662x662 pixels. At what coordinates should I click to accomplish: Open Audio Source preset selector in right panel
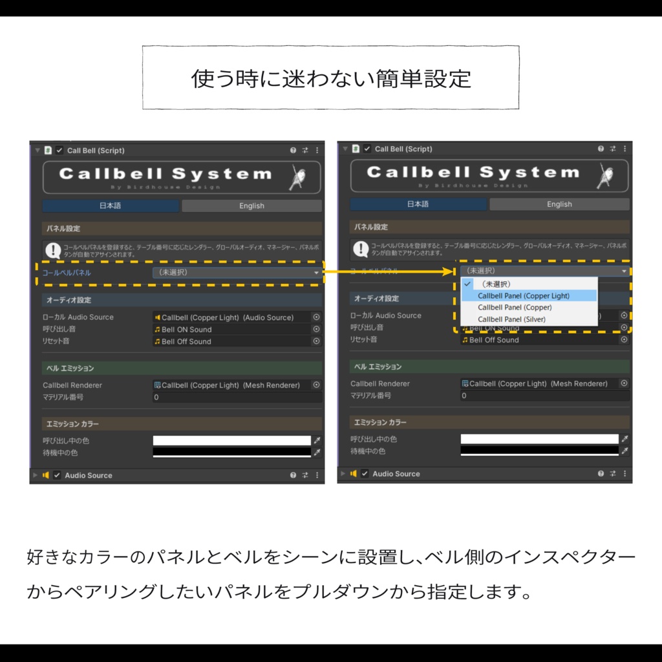613,473
